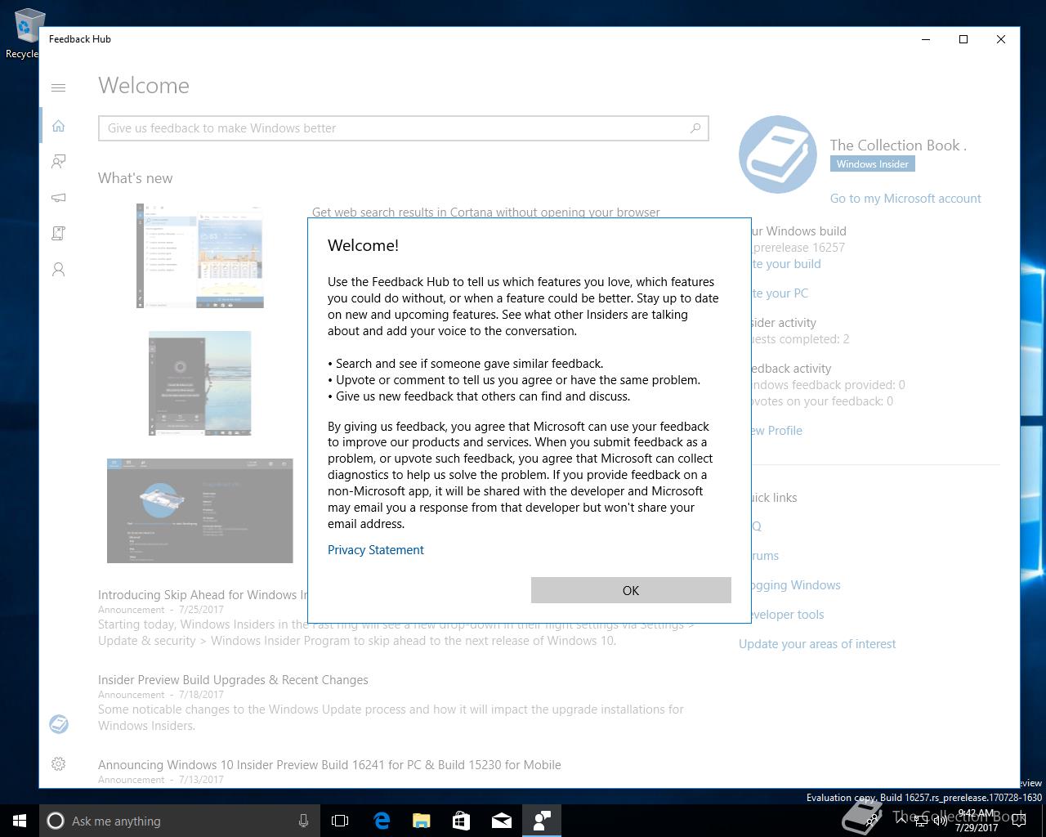The height and width of the screenshot is (837, 1046).
Task: Go to my Microsoft account link
Action: (x=905, y=199)
